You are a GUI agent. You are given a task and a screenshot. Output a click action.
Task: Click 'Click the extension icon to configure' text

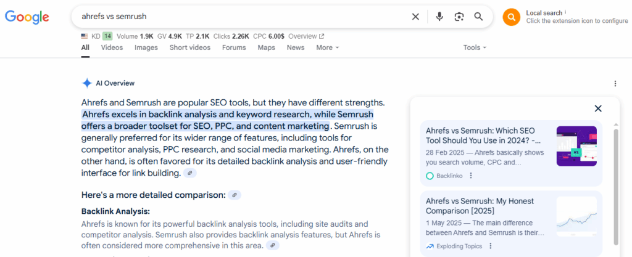tap(577, 21)
